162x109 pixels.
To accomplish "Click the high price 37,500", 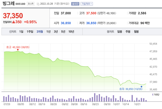I will point(91,13).
